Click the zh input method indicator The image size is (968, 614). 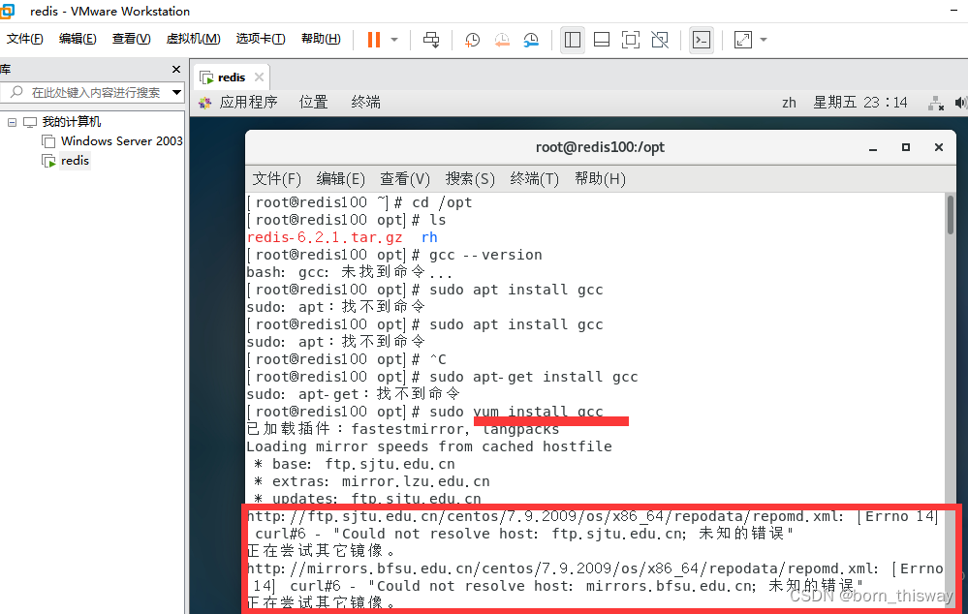click(x=789, y=103)
